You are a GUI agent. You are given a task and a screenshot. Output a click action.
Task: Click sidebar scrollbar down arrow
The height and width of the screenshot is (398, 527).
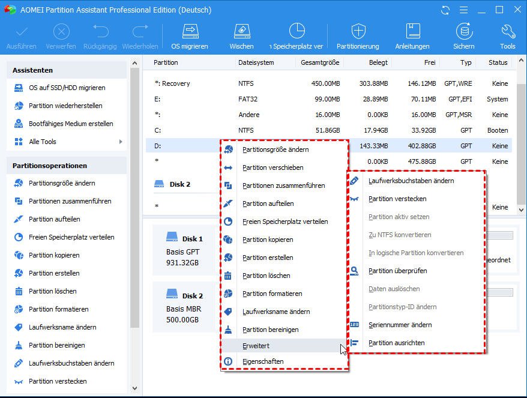(x=135, y=388)
